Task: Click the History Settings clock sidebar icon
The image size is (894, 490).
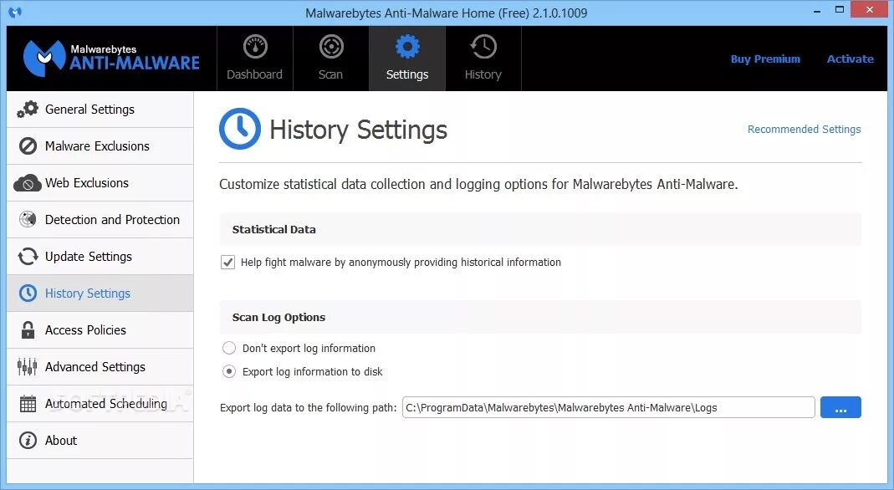Action: [x=28, y=293]
